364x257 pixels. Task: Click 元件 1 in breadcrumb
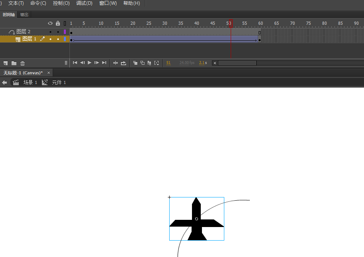[x=59, y=82]
